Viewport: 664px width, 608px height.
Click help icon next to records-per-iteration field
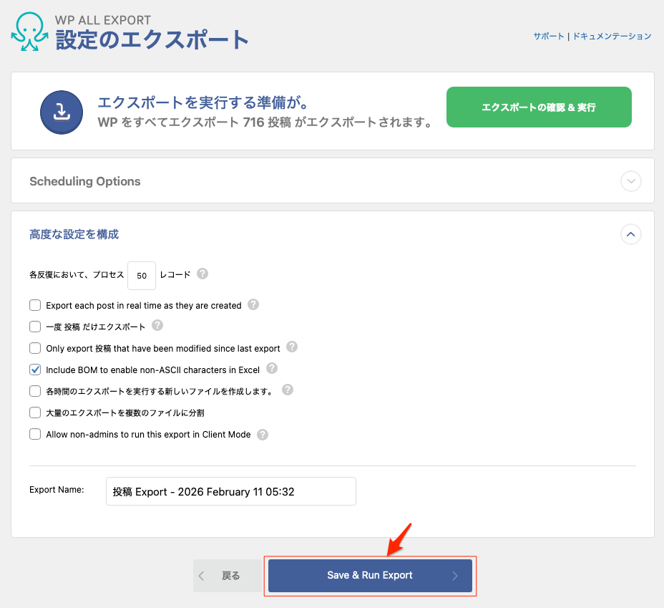pyautogui.click(x=202, y=274)
